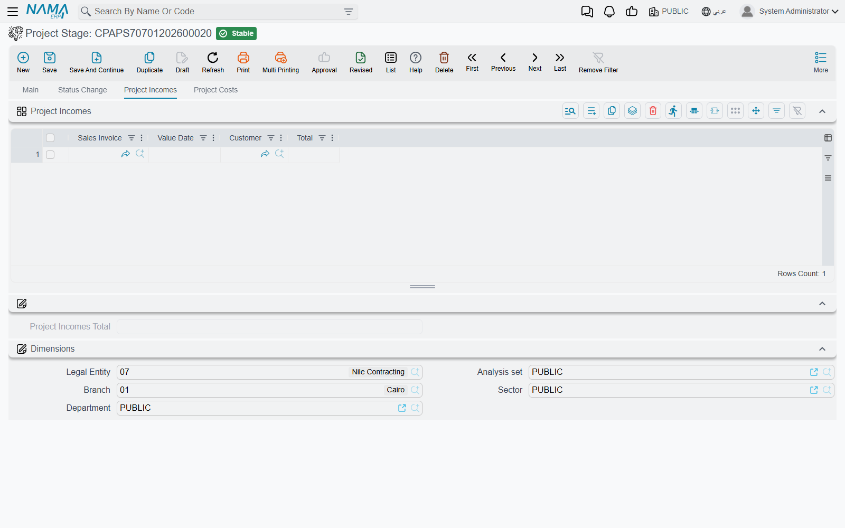Open notifications bell

[x=609, y=12]
